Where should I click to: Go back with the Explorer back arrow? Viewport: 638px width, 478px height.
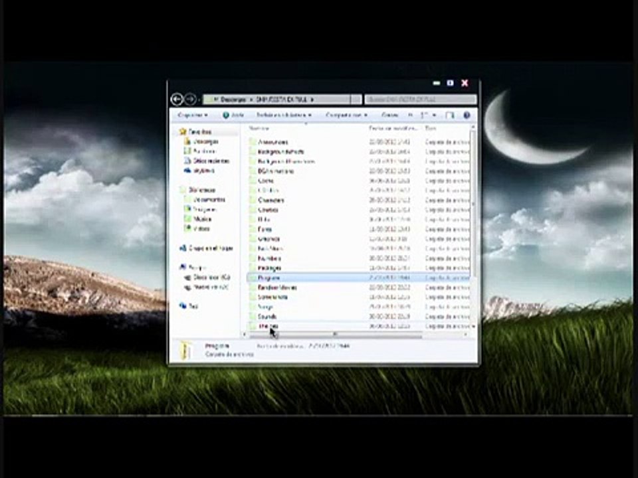coord(177,99)
